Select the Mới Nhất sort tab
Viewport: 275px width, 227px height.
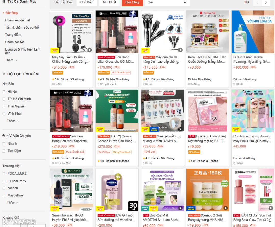109,2
